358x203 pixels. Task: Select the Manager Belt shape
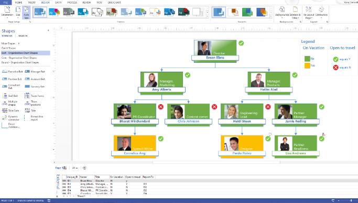35,72
